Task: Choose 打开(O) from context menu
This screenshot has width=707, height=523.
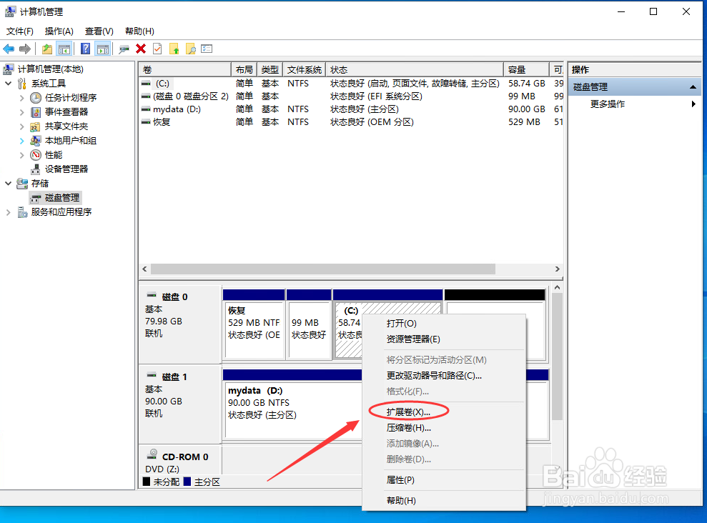Action: click(x=444, y=324)
